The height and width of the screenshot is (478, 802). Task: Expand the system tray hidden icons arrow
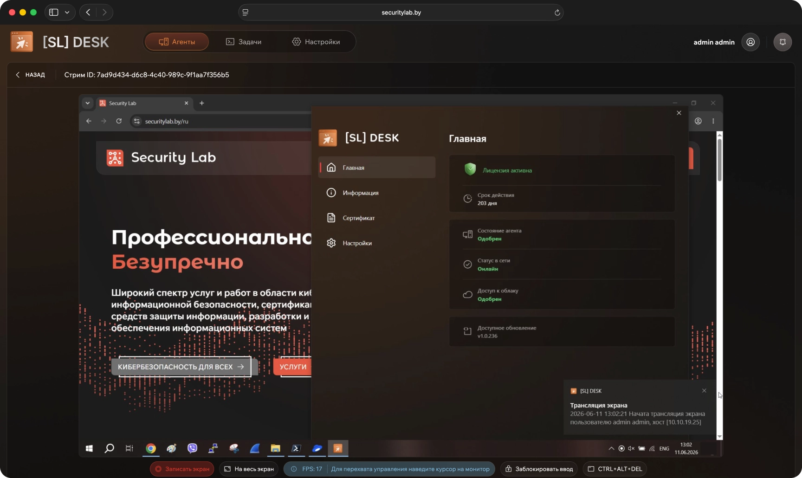point(611,448)
